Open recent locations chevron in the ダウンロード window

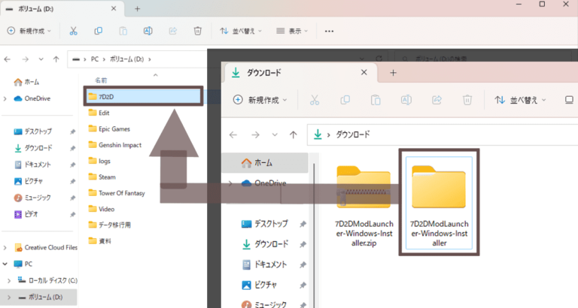pos(275,135)
